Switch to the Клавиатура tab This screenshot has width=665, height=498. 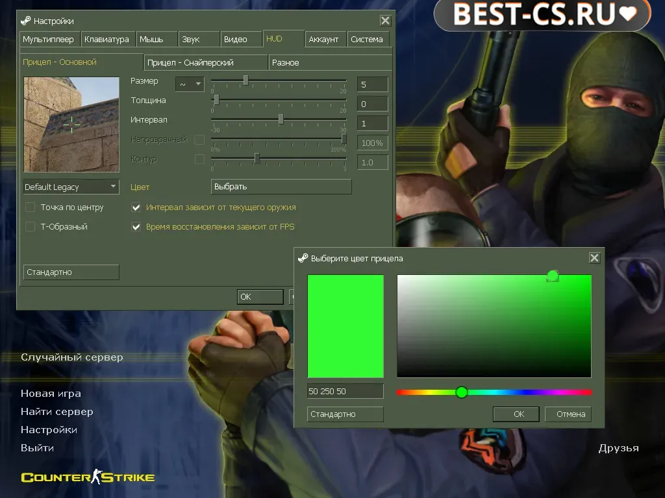[x=108, y=40]
